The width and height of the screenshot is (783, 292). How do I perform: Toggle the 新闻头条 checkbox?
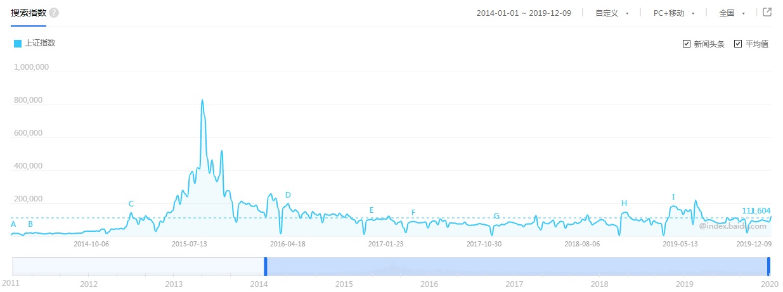tap(687, 44)
